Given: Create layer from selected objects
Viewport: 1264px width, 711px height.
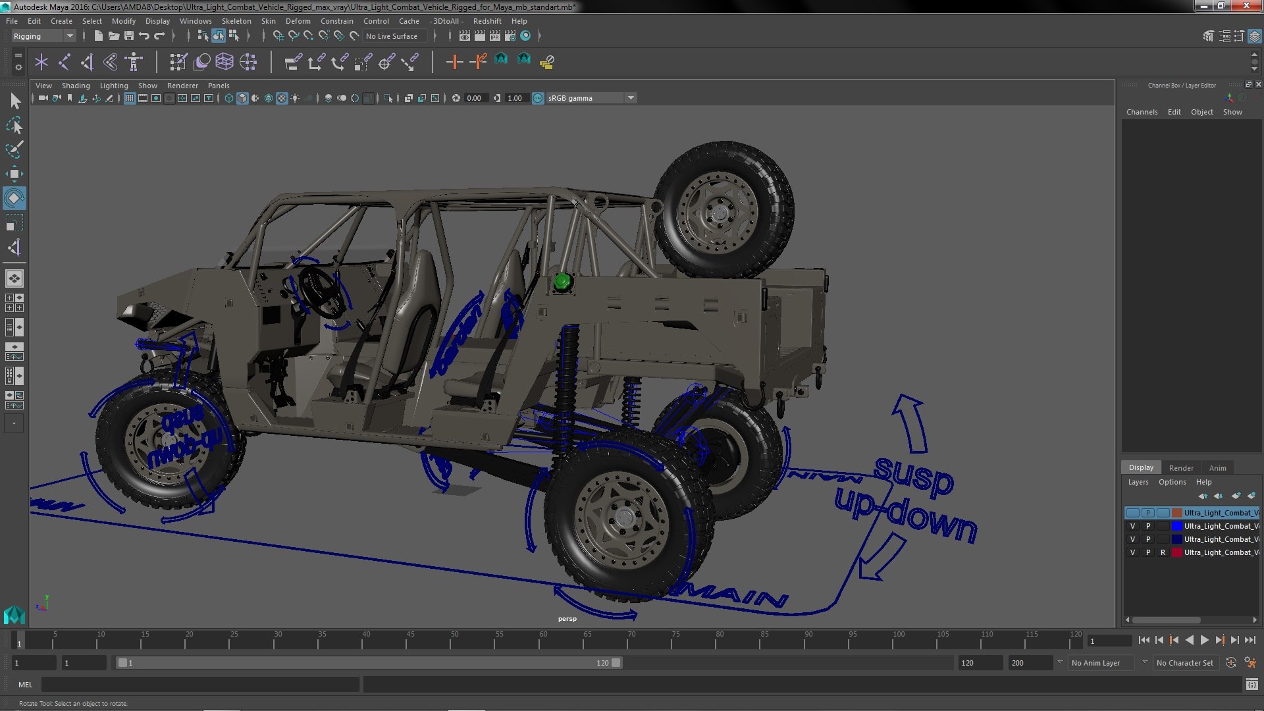Looking at the screenshot, I should pos(1251,496).
